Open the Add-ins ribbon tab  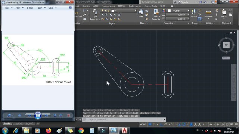click(86, 6)
